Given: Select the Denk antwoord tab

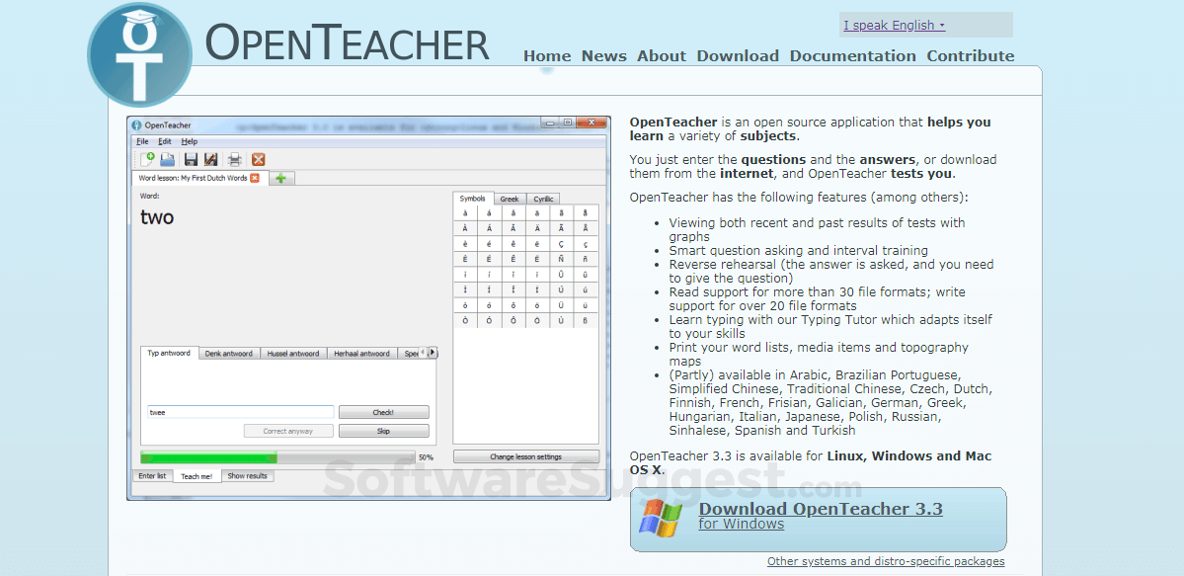Looking at the screenshot, I should click(x=229, y=352).
